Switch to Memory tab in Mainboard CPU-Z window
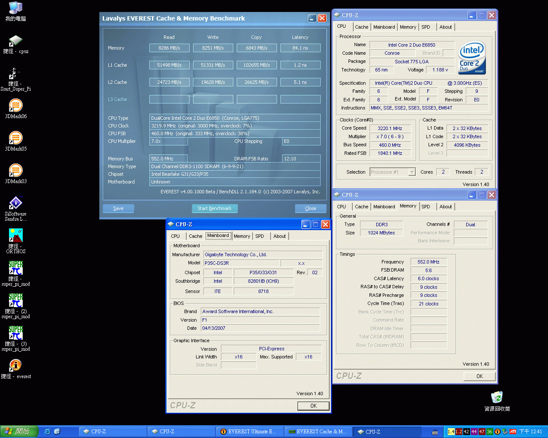548x438 pixels. (x=241, y=236)
